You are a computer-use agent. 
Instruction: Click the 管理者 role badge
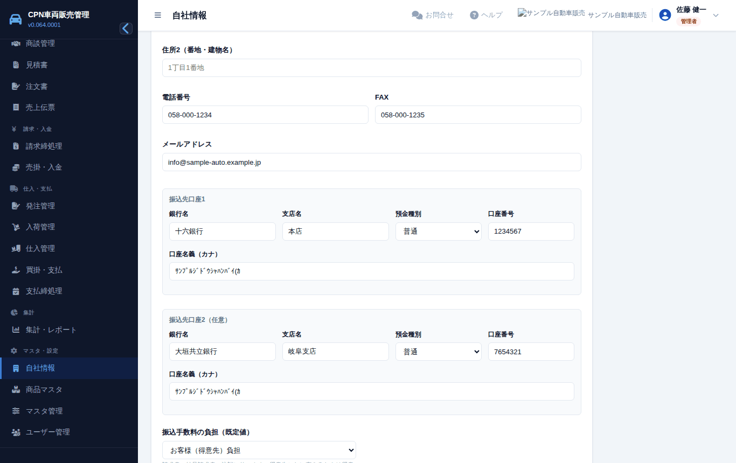tap(689, 22)
